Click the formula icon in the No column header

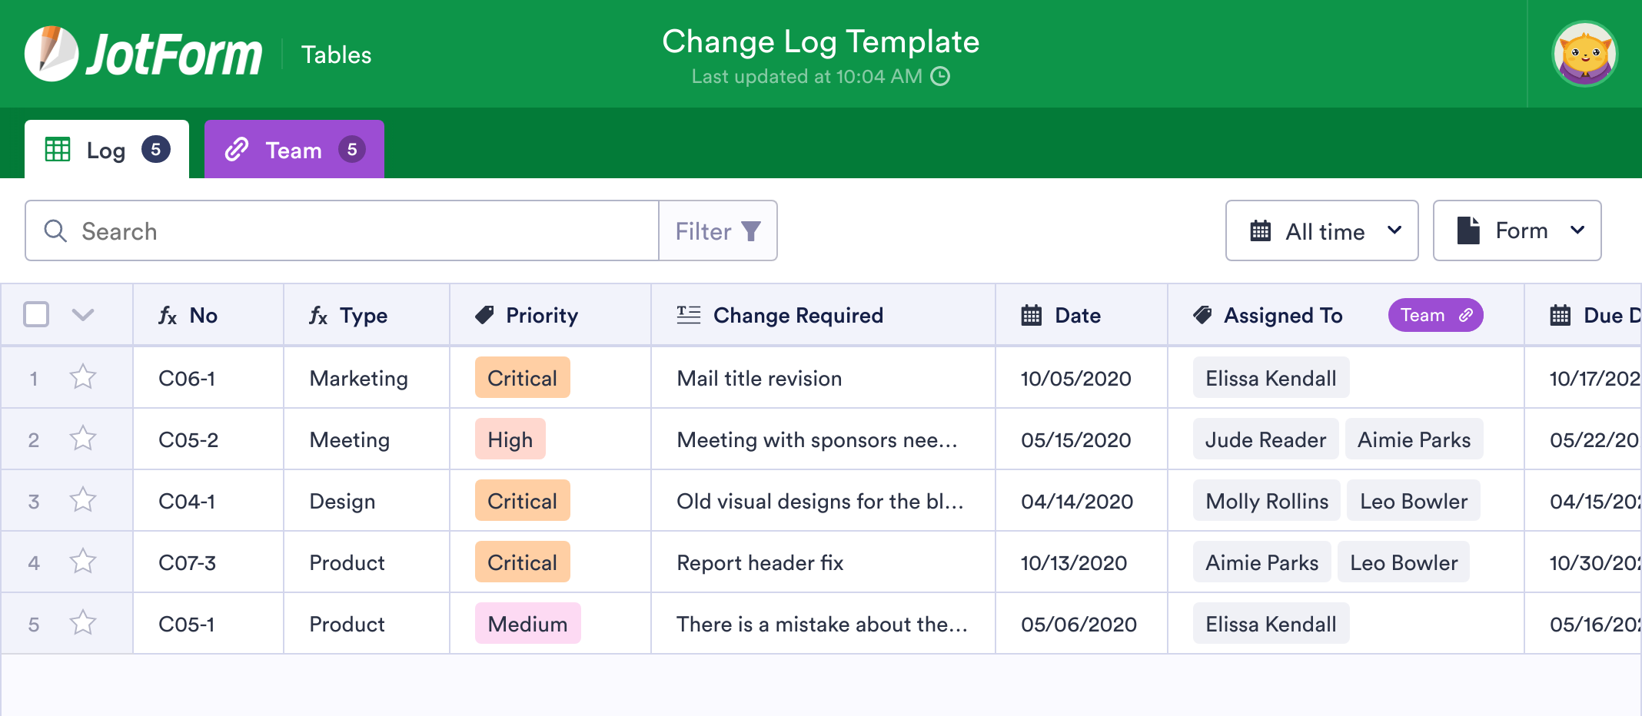click(x=168, y=315)
